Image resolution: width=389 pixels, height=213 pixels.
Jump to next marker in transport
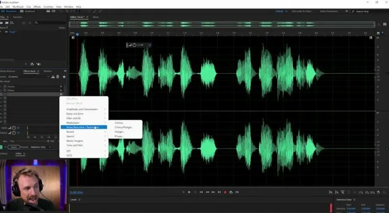219,192
